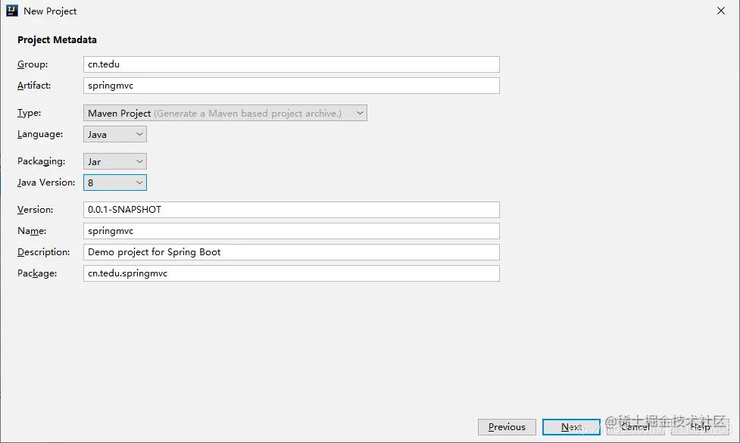Click the Artifact input field
The image size is (740, 443).
[x=291, y=86]
